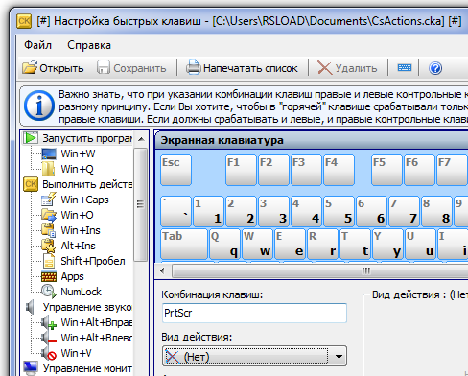Open the Файл menu
Image resolution: width=468 pixels, height=376 pixels.
tap(37, 45)
